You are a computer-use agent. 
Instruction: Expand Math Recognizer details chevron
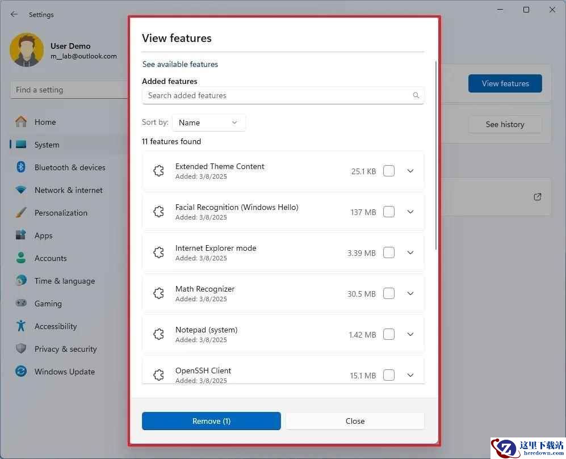tap(410, 293)
